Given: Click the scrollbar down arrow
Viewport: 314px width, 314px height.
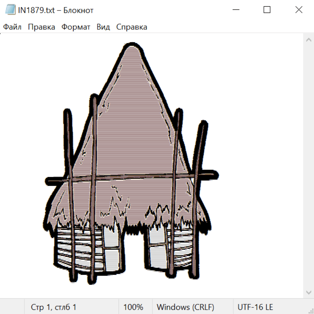Looking at the screenshot, I should pos(308,292).
